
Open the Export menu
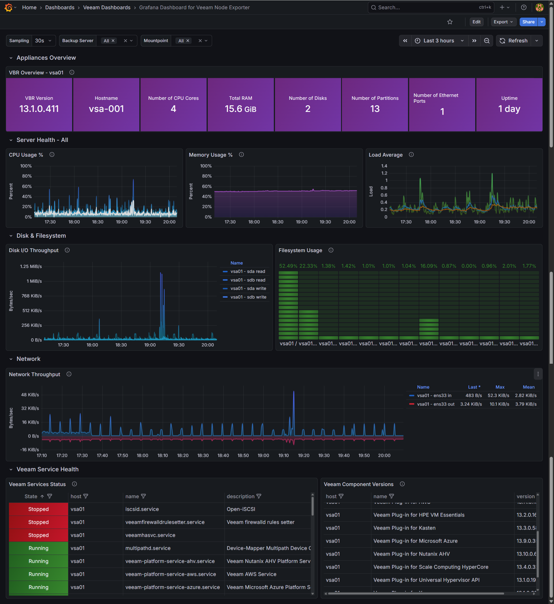tap(503, 22)
